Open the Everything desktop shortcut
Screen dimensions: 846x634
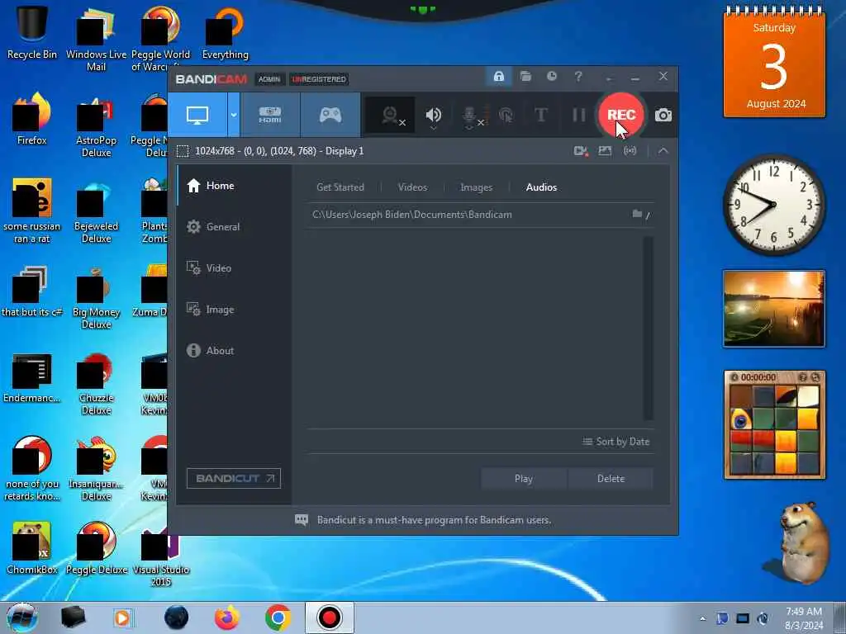225,32
